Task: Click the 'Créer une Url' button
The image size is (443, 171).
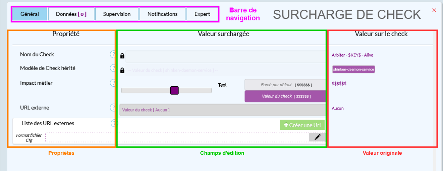Action: tap(302, 125)
